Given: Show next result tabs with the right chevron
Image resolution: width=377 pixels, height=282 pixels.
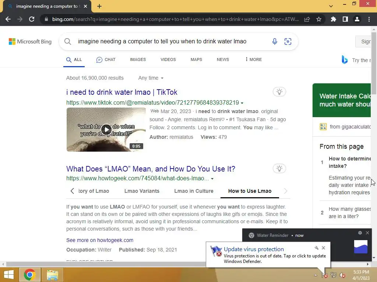Looking at the screenshot, I should pyautogui.click(x=285, y=191).
